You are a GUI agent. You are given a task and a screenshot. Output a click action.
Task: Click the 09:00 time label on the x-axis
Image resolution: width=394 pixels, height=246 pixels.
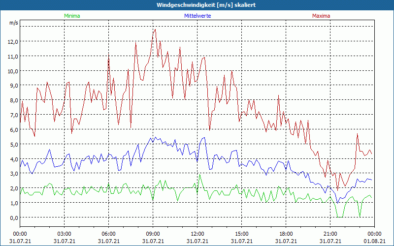(153, 234)
